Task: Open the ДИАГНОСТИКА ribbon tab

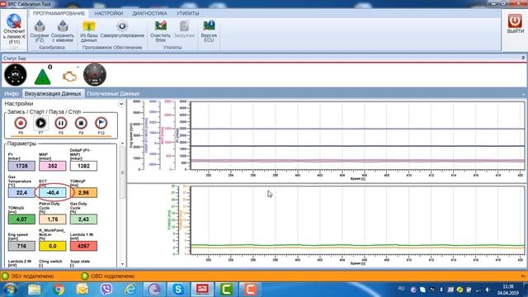Action: [149, 13]
